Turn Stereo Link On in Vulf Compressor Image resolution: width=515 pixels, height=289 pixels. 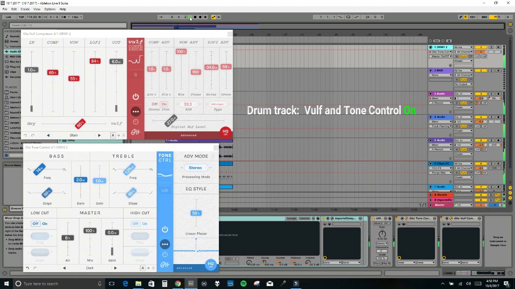point(164,104)
